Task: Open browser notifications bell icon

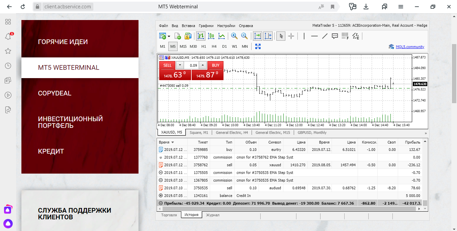Action: click(8, 36)
